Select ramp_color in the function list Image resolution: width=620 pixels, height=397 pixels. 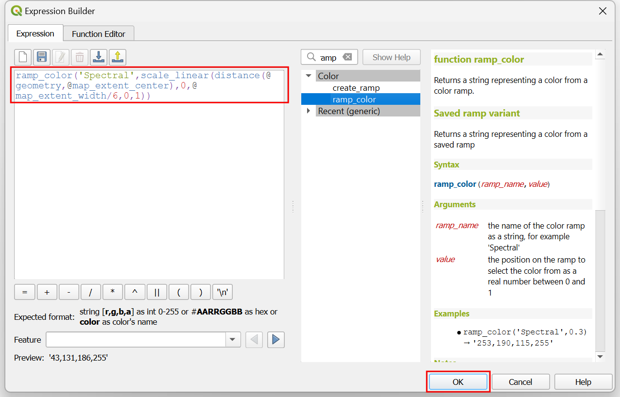pos(354,99)
